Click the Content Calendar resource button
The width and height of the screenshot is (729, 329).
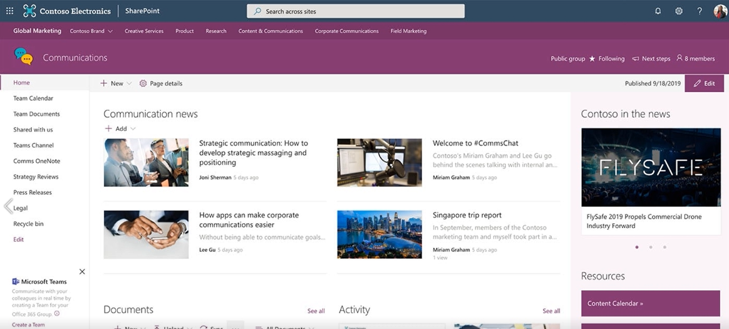pos(651,303)
